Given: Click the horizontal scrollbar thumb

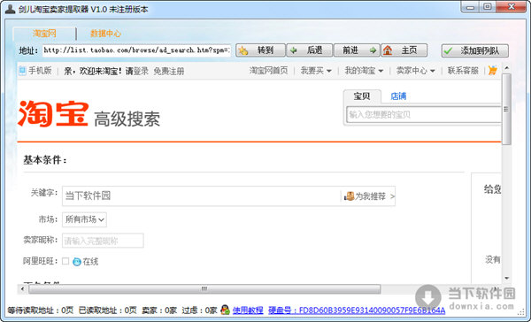Looking at the screenshot, I should [204, 288].
